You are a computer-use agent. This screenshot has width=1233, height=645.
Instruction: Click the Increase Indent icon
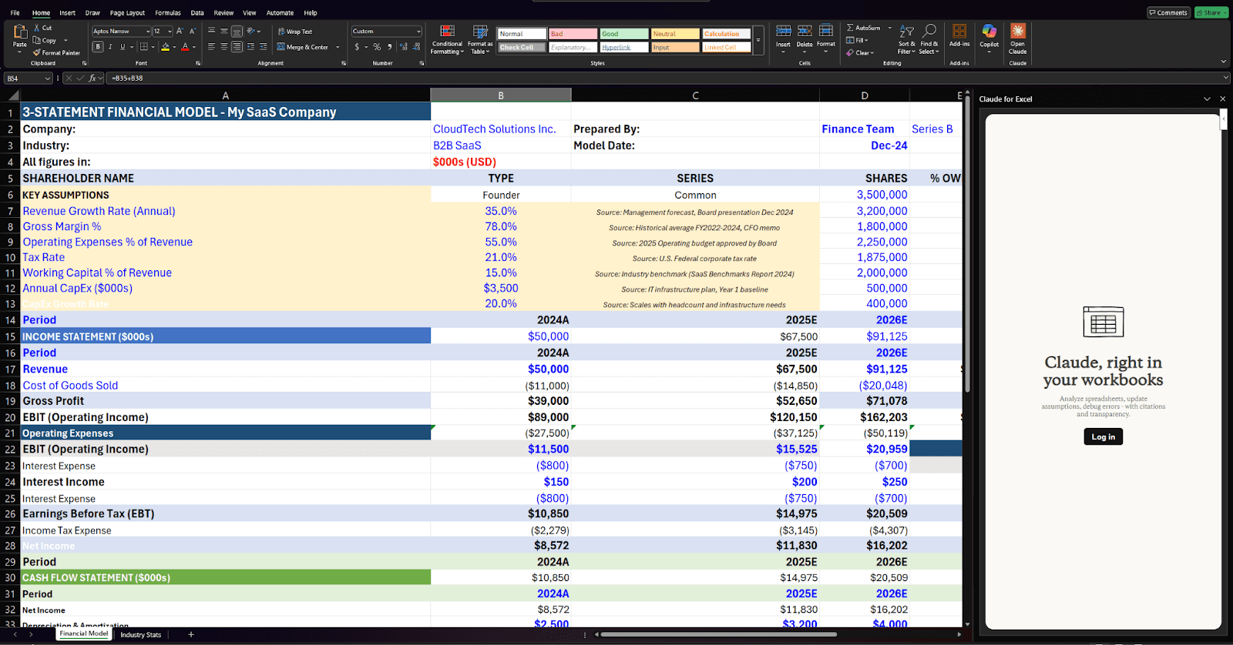(263, 47)
